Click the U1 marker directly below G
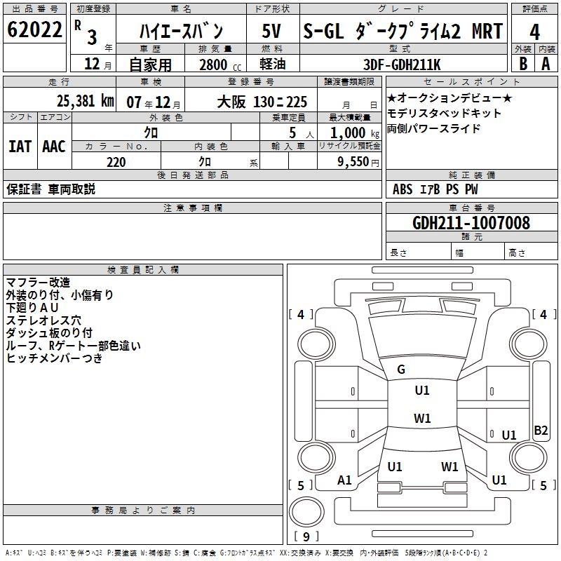The height and width of the screenshot is (561, 561). pyautogui.click(x=422, y=391)
